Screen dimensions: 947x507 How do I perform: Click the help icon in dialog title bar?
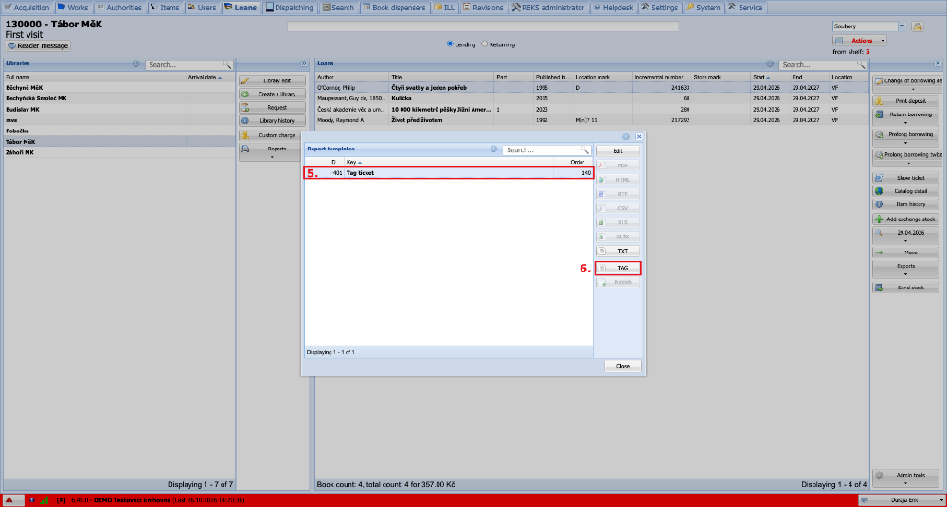pos(626,137)
